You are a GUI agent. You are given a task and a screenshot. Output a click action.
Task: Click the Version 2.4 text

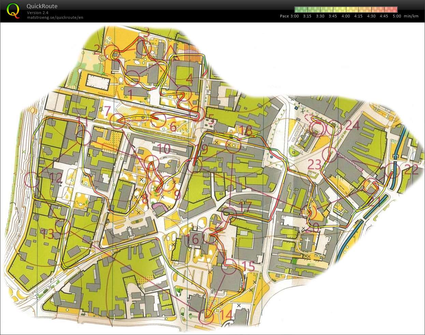coord(38,13)
